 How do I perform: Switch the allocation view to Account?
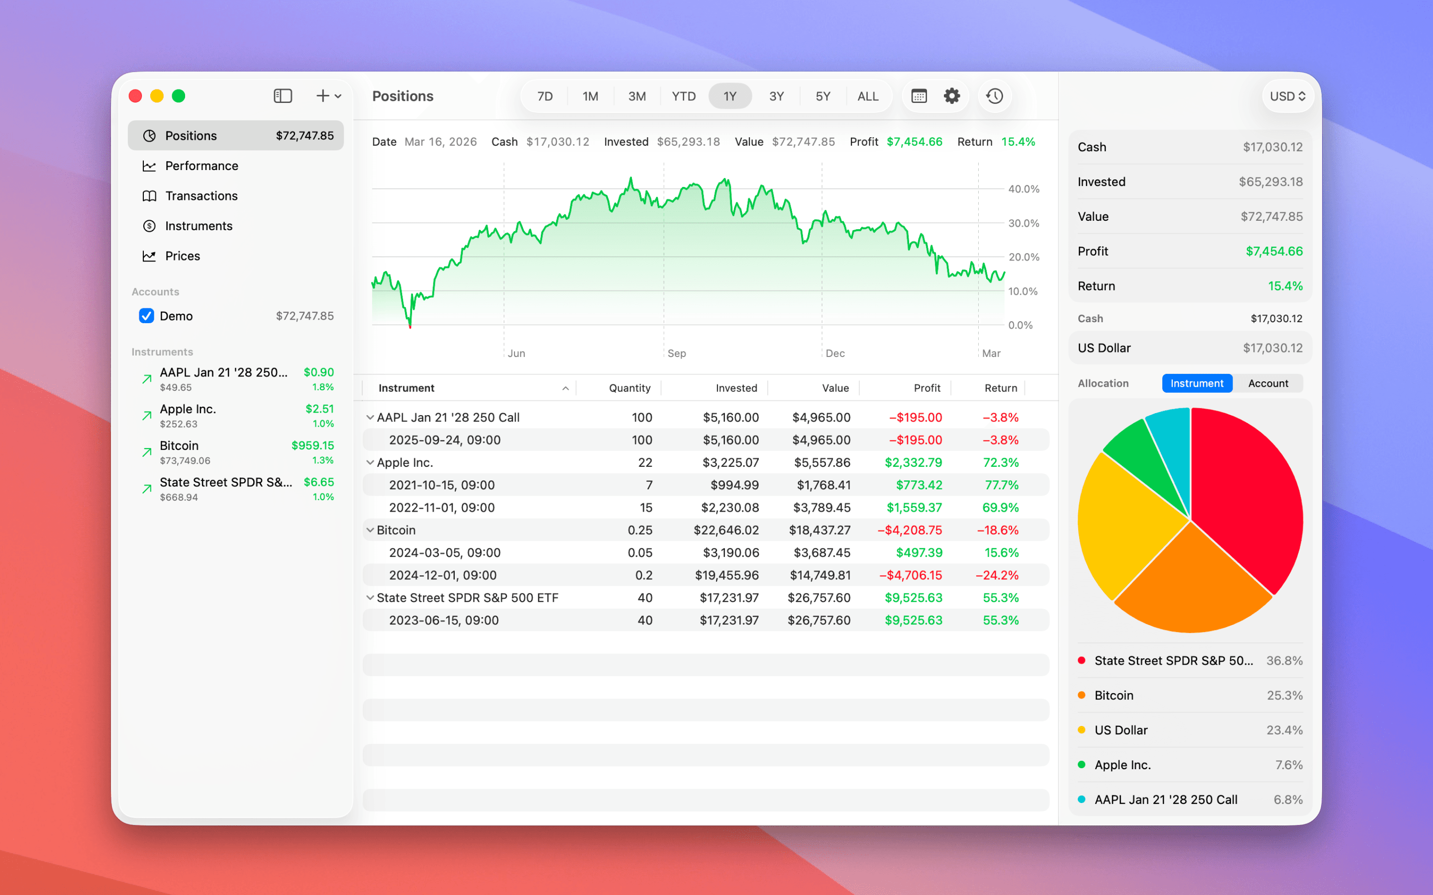click(x=1268, y=383)
